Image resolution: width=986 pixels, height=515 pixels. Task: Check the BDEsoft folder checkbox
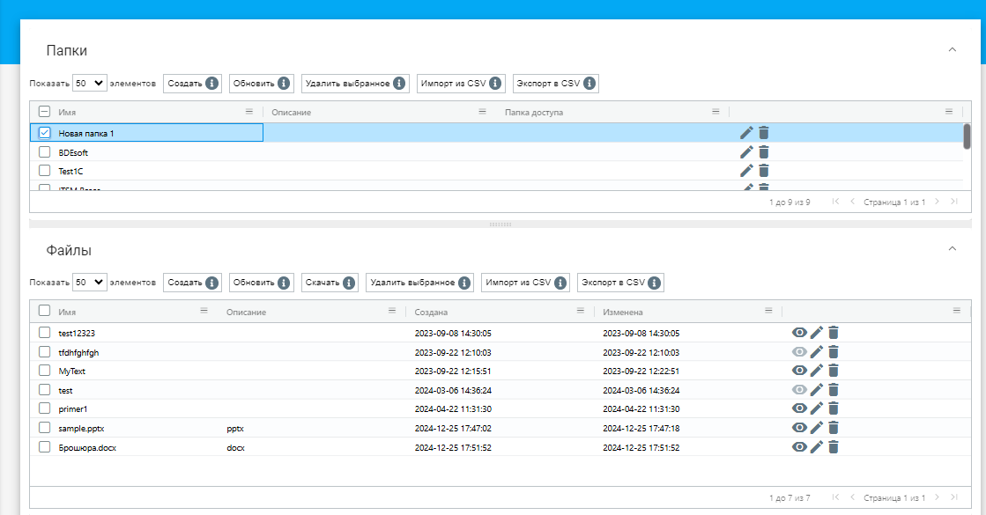(45, 152)
